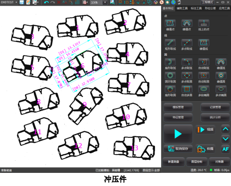Screen dimensions: 231x186
Task: Expand the 100% zoom level dropdown
Action: pos(105,2)
